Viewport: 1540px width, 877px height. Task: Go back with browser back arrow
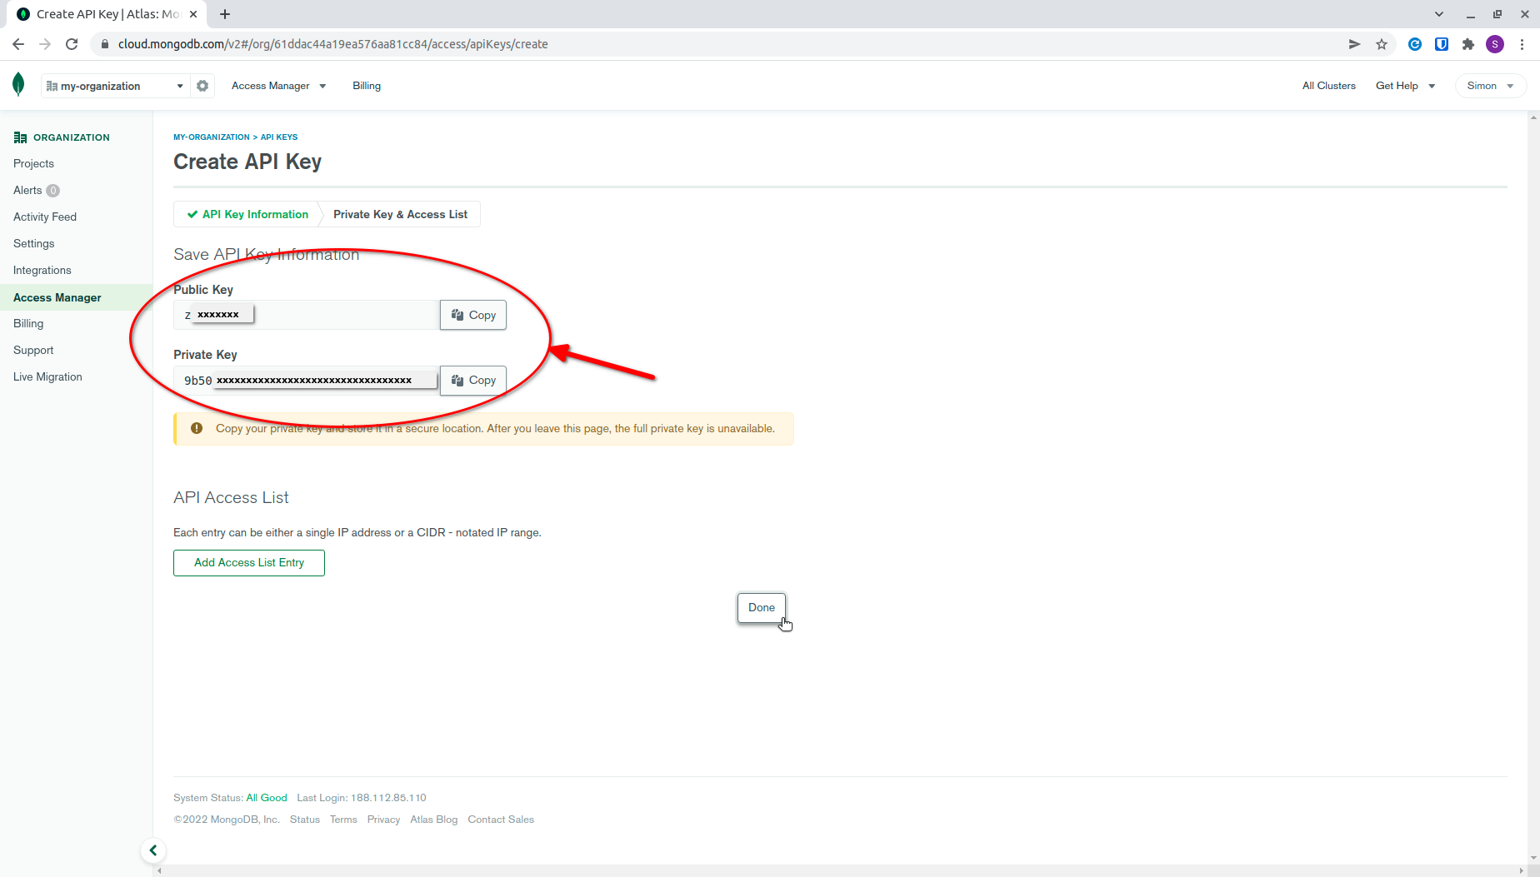(x=18, y=44)
